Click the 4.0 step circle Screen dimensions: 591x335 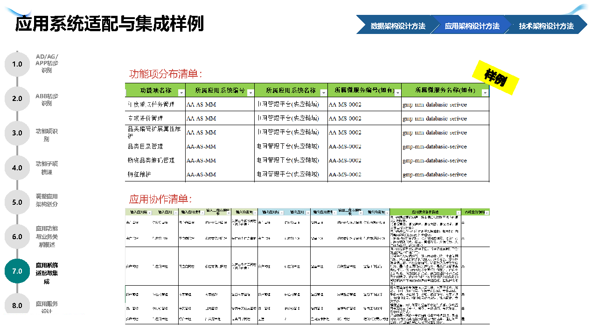[17, 167]
